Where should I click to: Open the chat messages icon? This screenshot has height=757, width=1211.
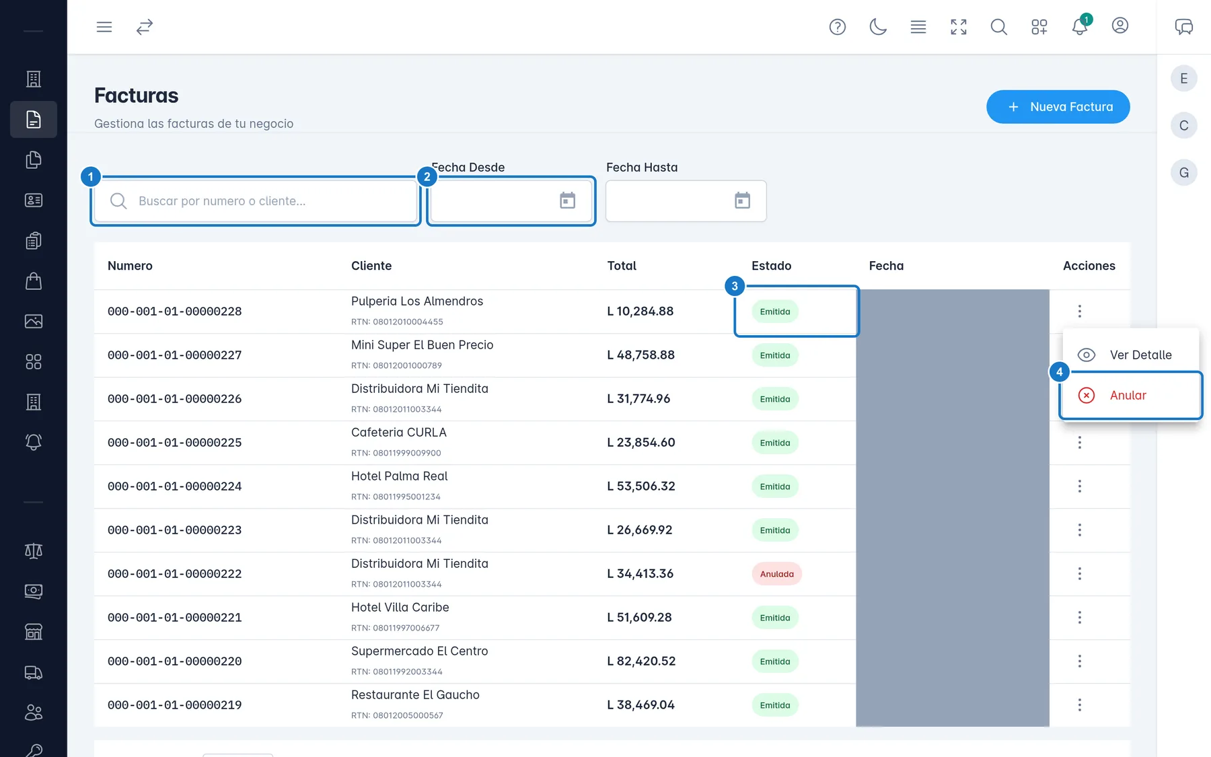click(x=1184, y=27)
